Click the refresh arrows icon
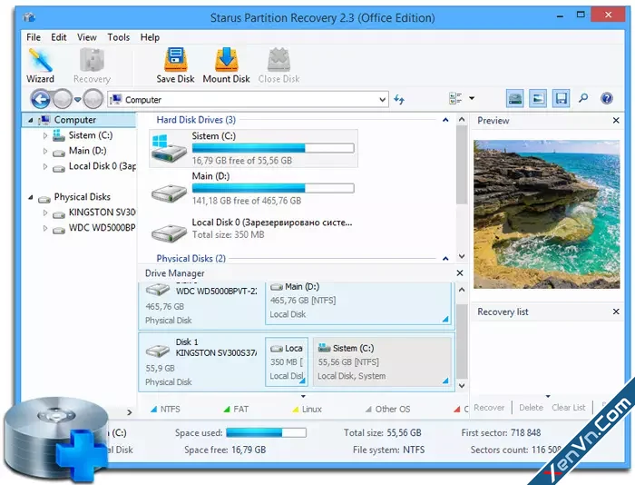The height and width of the screenshot is (485, 635). pos(399,99)
